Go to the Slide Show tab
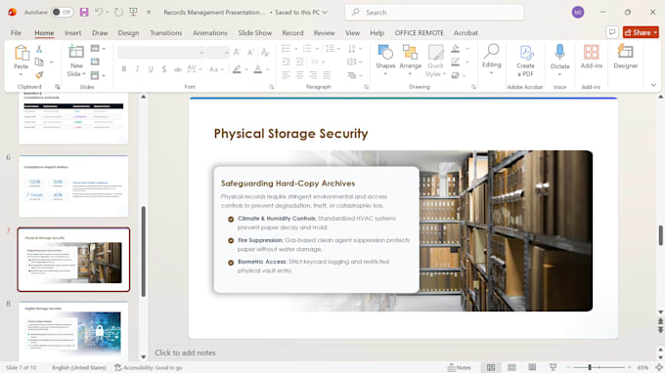The width and height of the screenshot is (665, 373). coord(255,32)
